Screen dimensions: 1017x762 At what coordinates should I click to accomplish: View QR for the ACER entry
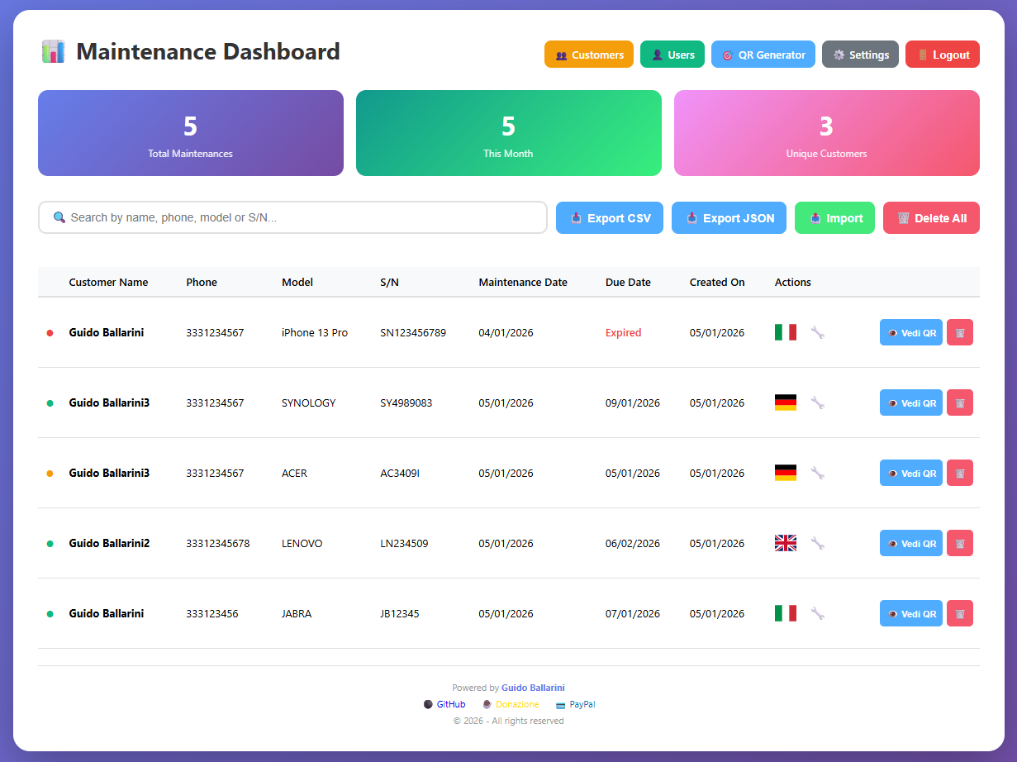click(911, 473)
